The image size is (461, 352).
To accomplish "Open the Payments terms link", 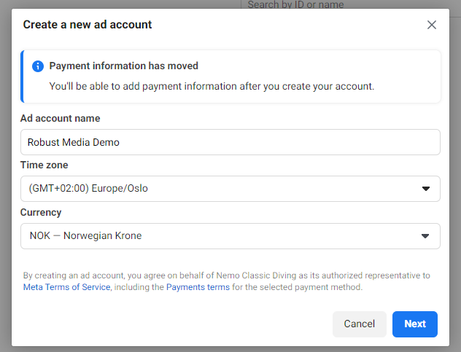I will click(198, 287).
